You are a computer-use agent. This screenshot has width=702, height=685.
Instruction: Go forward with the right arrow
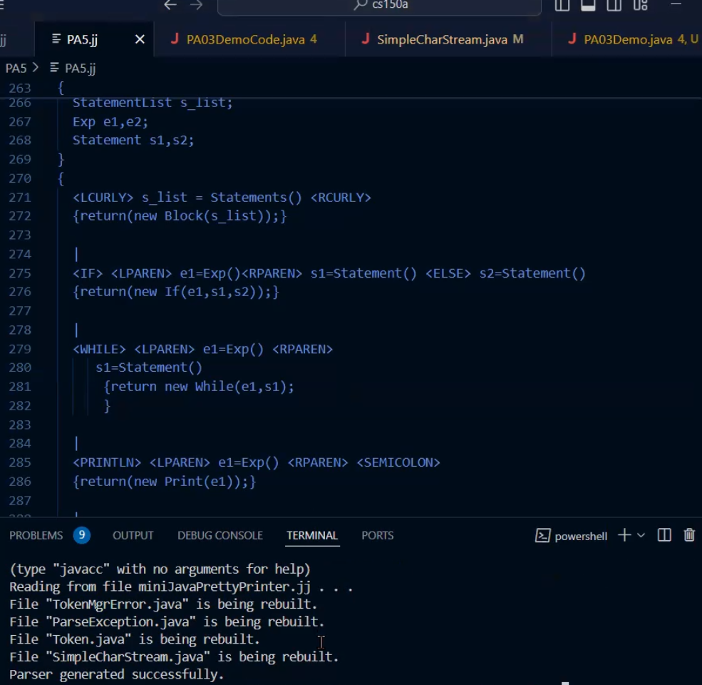click(x=196, y=5)
